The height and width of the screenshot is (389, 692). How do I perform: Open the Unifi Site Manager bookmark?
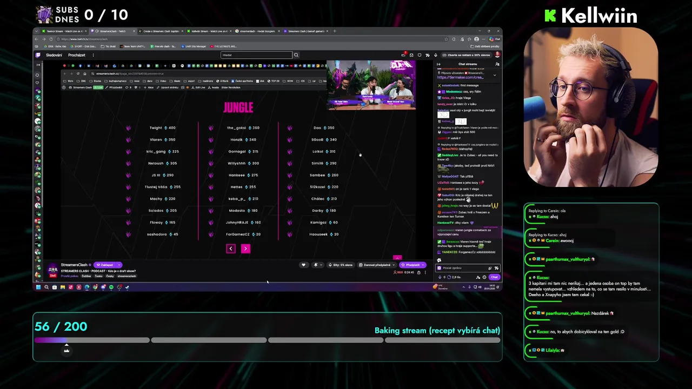194,46
